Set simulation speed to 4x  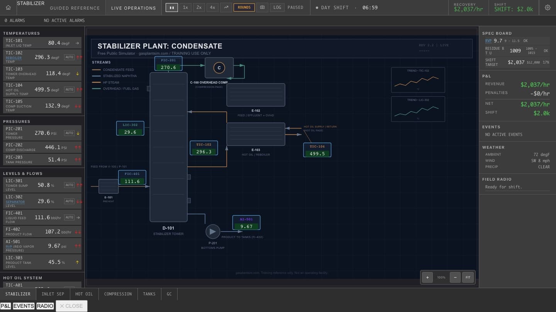click(212, 7)
